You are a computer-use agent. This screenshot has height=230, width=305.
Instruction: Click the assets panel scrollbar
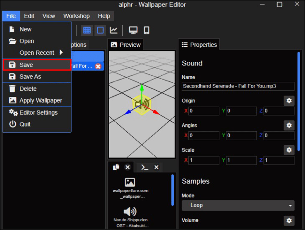point(172,190)
